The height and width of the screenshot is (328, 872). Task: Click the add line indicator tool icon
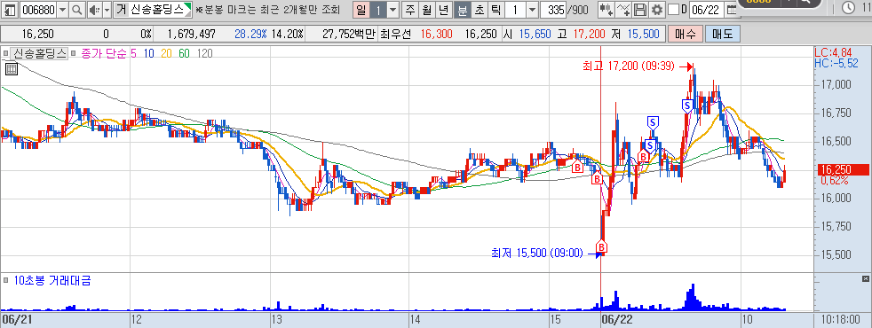[x=624, y=10]
